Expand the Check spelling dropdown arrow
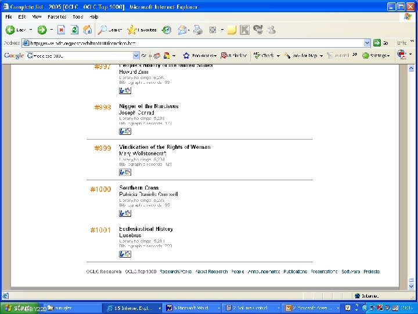 click(x=278, y=56)
